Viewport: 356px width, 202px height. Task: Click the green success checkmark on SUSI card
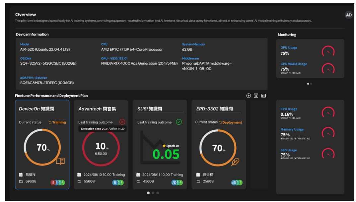179,122
